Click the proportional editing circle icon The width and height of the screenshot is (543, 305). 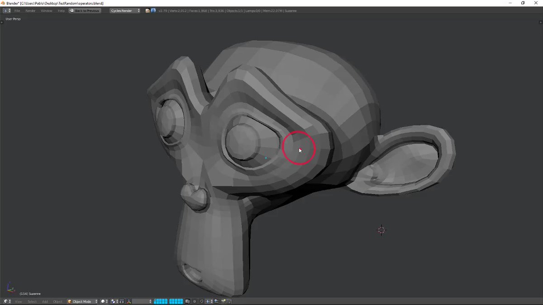(195, 301)
